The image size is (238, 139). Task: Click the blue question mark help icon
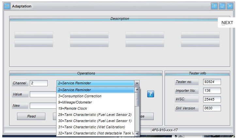pyautogui.click(x=150, y=94)
